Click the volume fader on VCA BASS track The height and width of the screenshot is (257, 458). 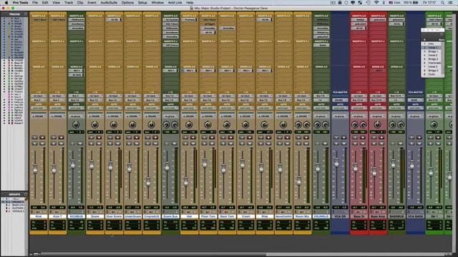click(x=411, y=165)
